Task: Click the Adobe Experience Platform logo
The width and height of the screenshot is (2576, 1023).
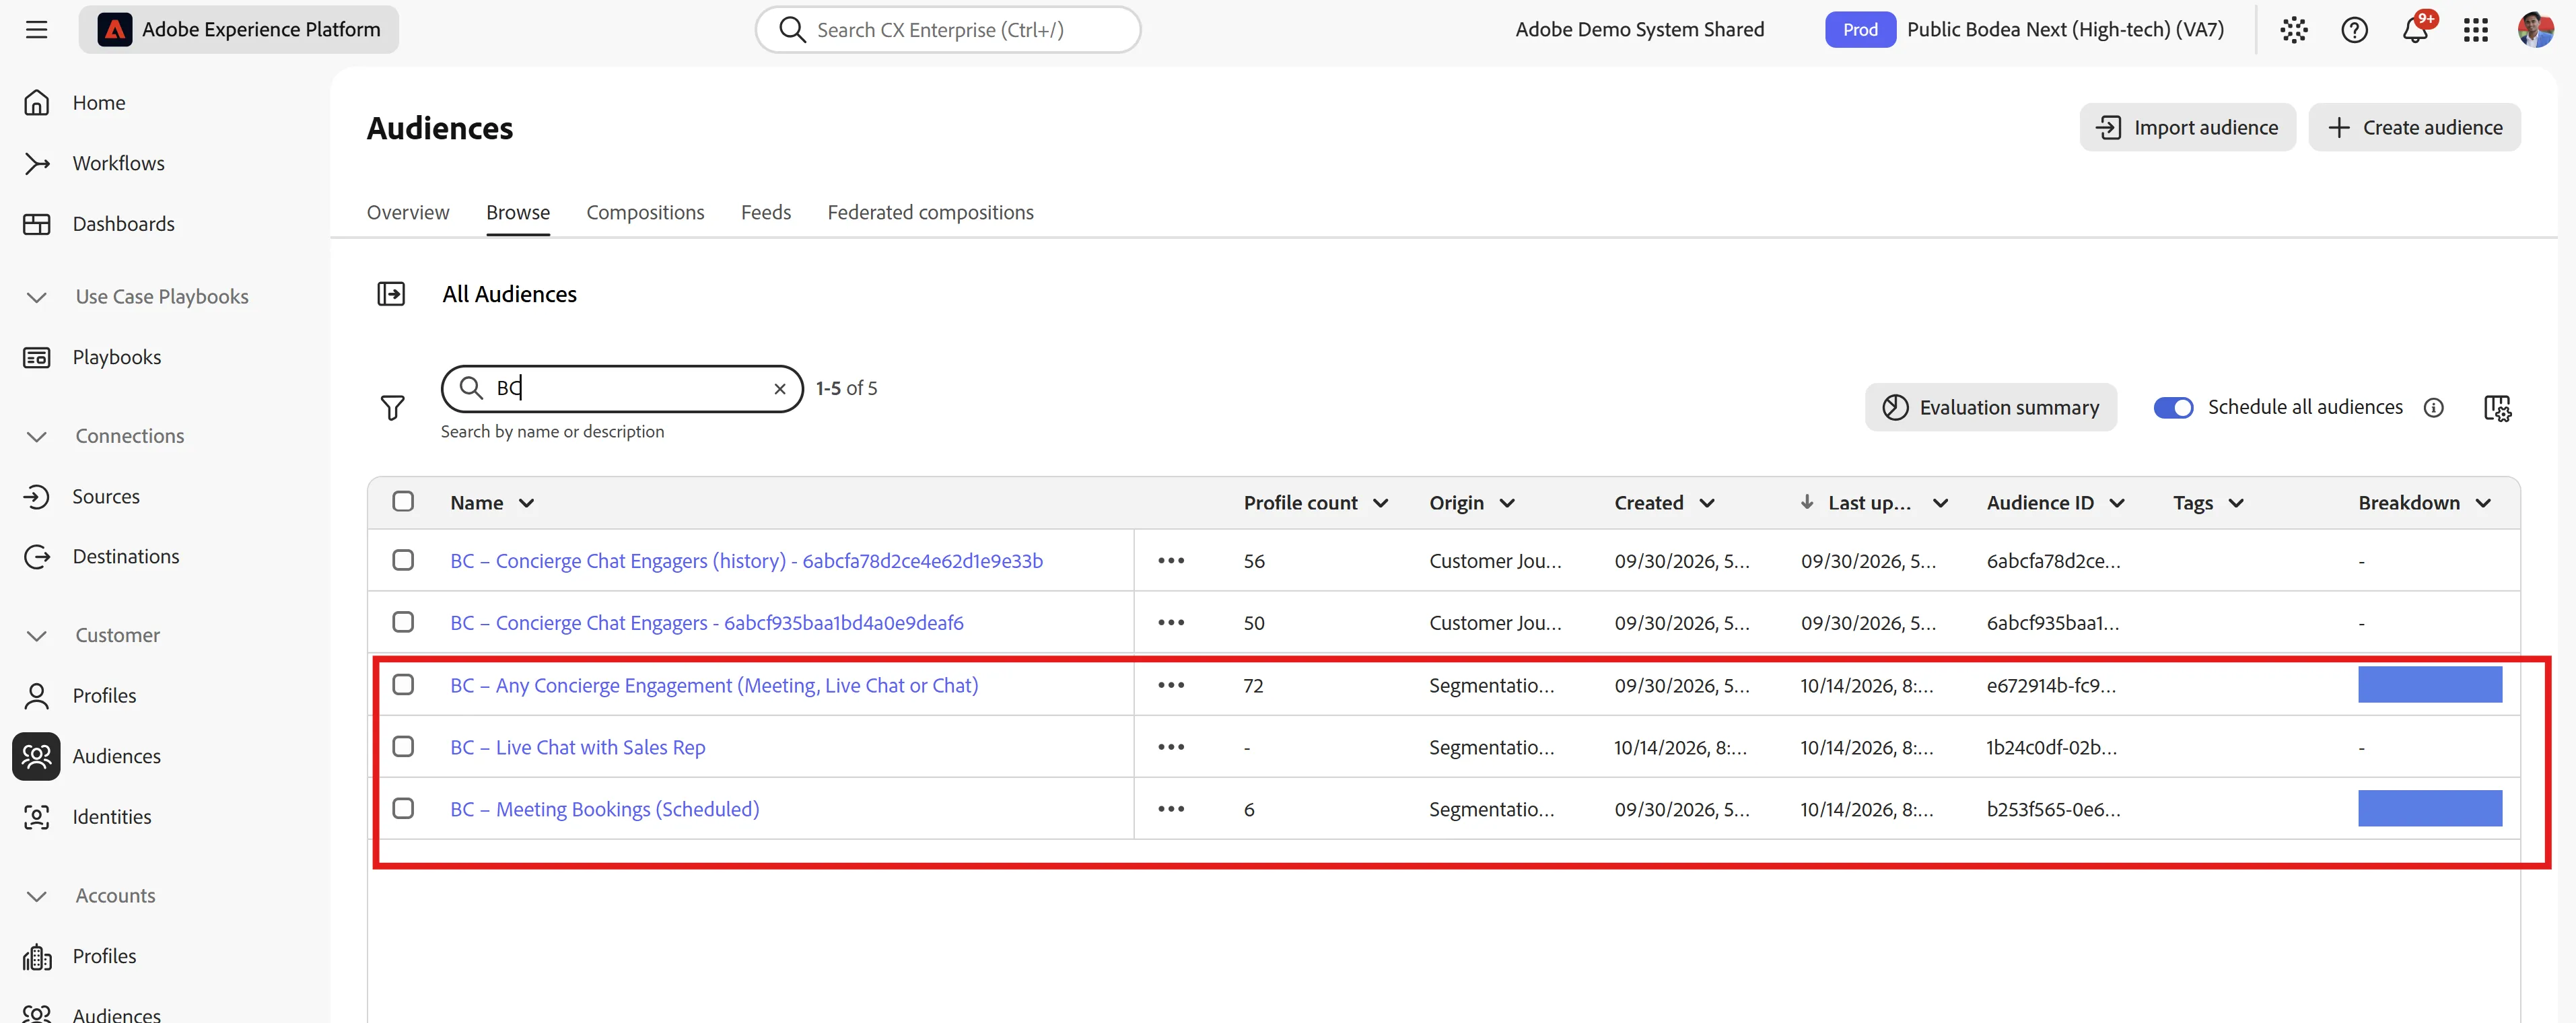Action: [114, 30]
